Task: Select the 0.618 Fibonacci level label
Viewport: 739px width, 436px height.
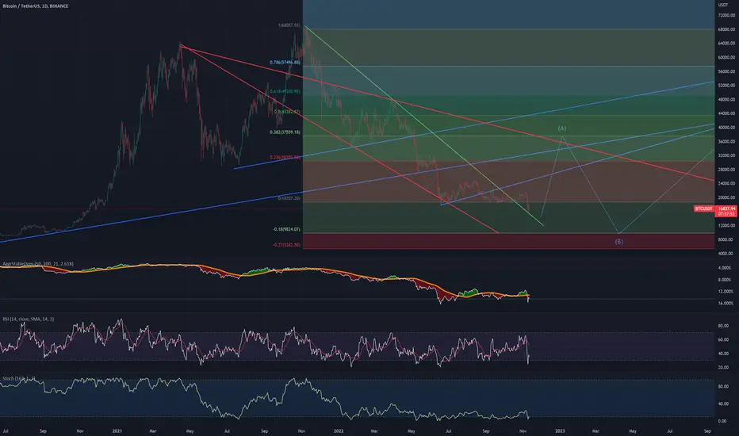Action: click(285, 91)
